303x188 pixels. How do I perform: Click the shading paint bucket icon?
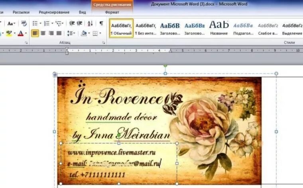click(x=84, y=33)
